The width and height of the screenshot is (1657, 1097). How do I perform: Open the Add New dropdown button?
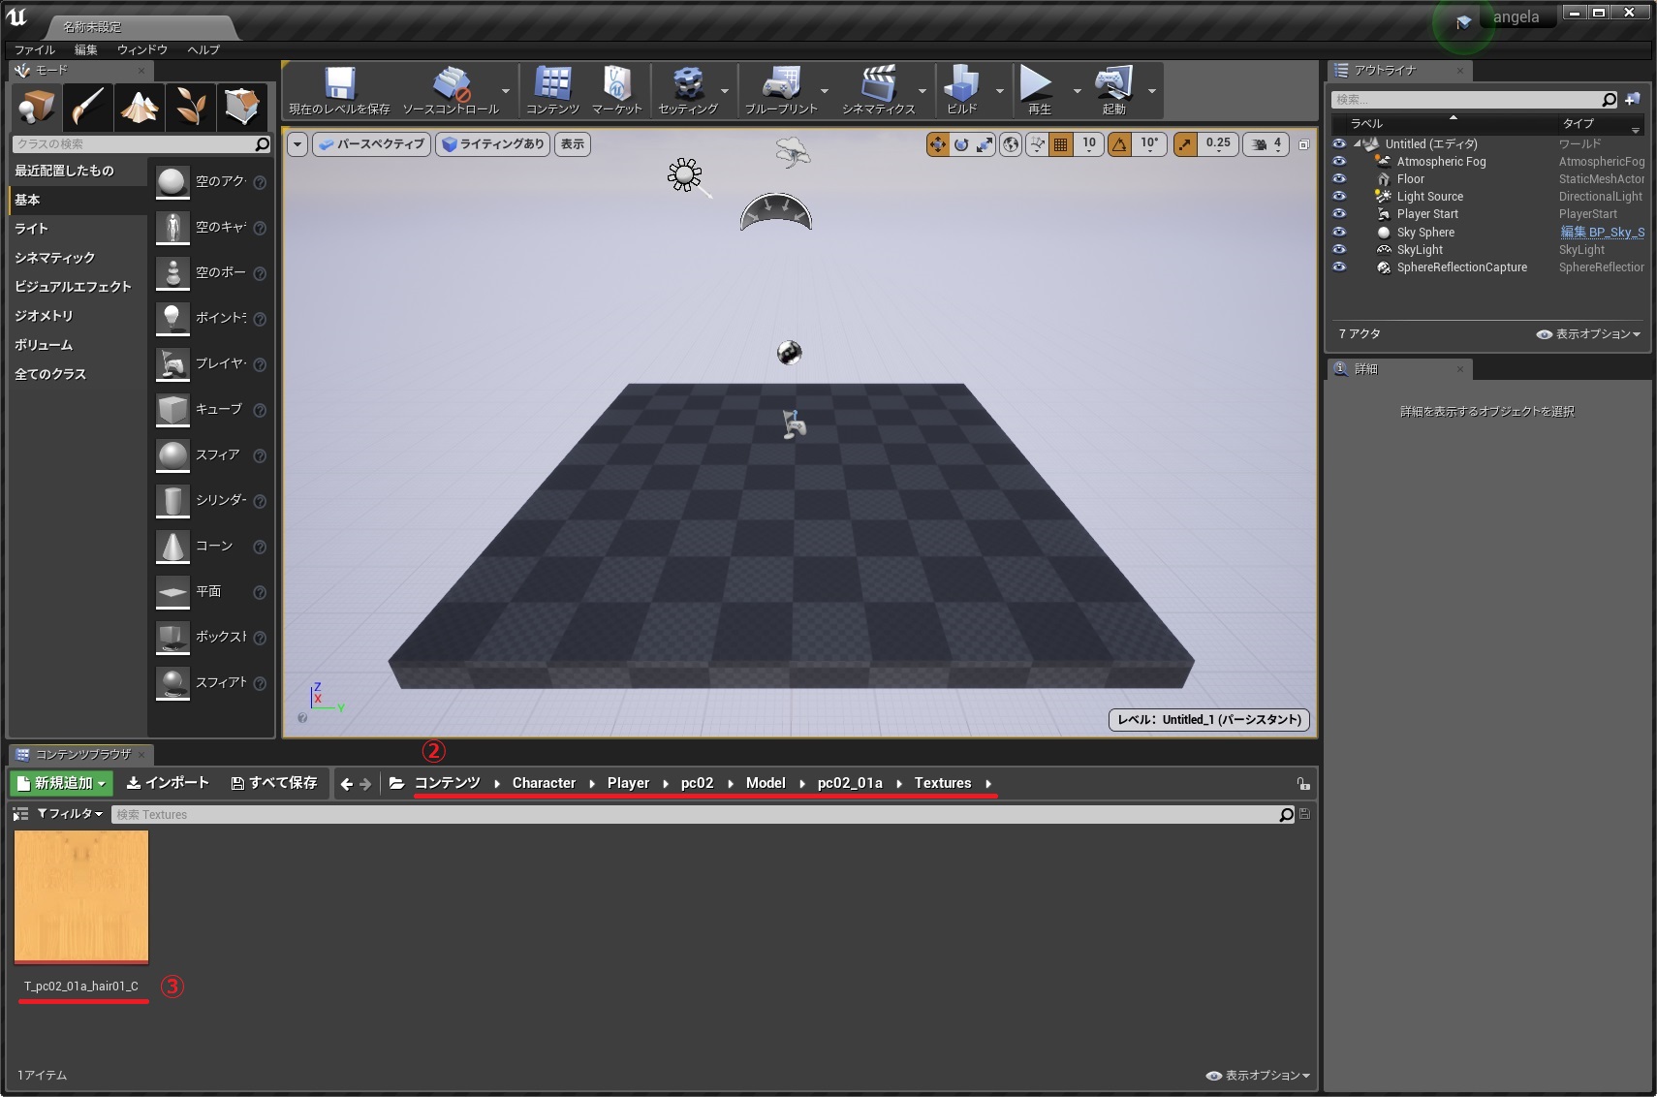click(x=61, y=783)
